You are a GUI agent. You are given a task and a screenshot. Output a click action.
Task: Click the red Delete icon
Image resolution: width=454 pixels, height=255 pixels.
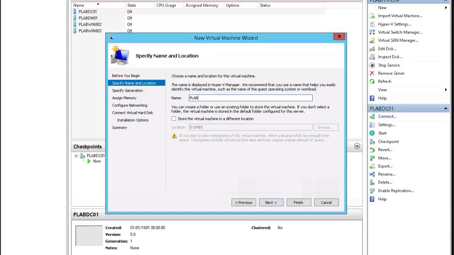click(x=372, y=182)
